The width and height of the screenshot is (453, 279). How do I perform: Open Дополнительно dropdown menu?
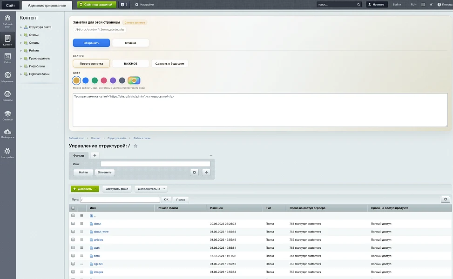coord(151,189)
